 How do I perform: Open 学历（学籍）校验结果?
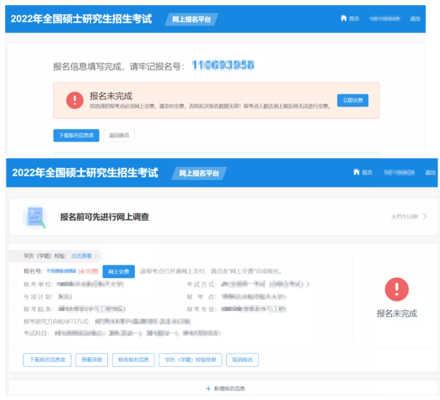pos(190,360)
